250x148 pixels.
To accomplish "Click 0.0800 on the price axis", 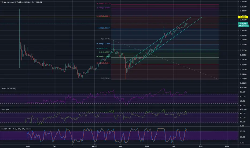I will [243, 44].
